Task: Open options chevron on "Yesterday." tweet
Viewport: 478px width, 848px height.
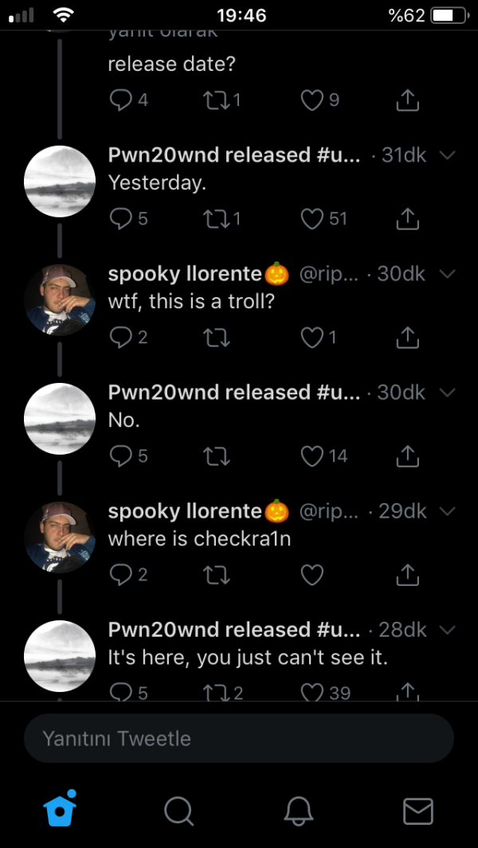Action: click(447, 155)
